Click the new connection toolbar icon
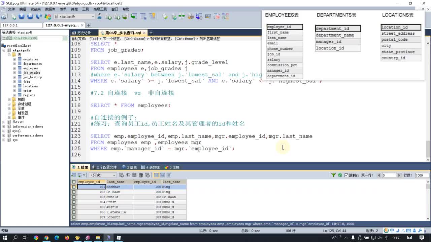 point(4,16)
